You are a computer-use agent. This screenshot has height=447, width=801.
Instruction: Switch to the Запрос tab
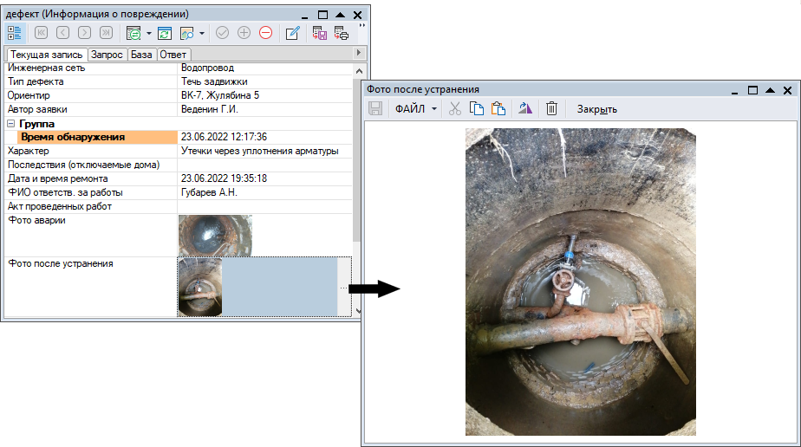[107, 55]
